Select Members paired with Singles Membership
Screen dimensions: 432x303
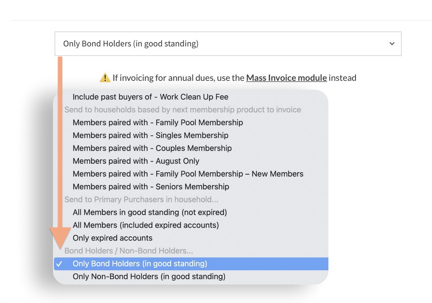150,135
